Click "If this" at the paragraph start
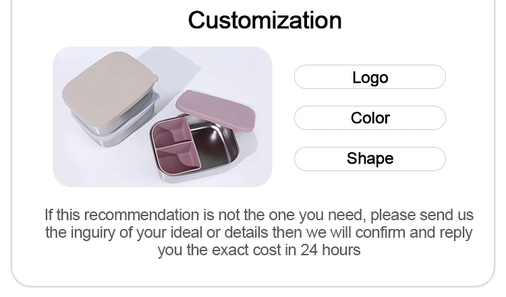506x297 pixels. tap(62, 216)
